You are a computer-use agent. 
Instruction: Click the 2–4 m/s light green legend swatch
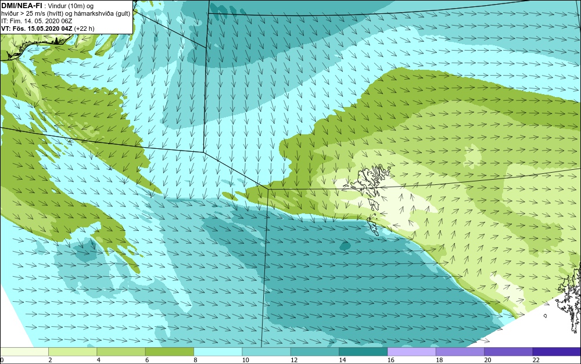[73, 352]
